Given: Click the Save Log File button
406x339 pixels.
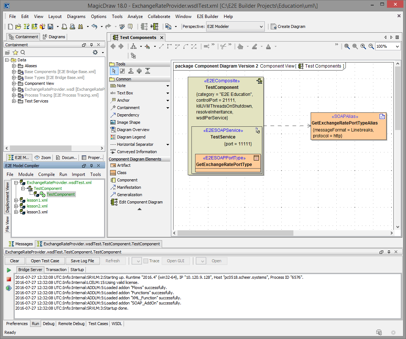Looking at the screenshot, I should [82, 261].
